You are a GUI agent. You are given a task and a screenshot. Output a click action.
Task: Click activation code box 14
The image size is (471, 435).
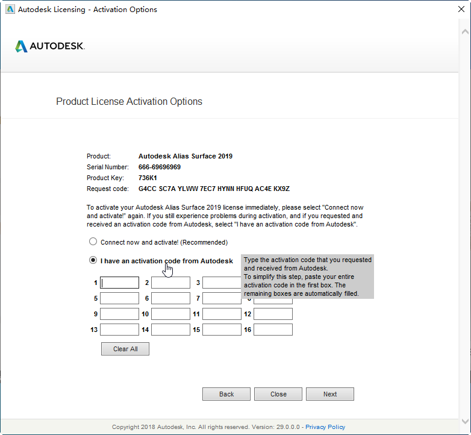click(x=170, y=330)
